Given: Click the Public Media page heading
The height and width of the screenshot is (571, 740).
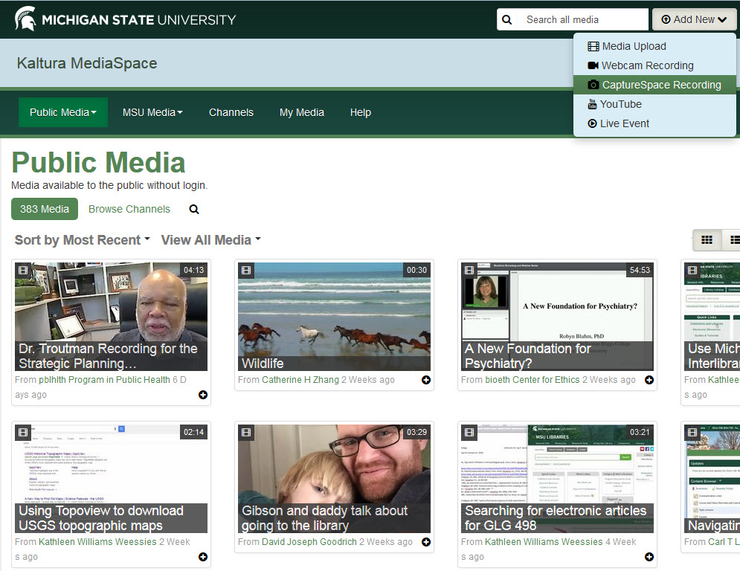Looking at the screenshot, I should (98, 162).
